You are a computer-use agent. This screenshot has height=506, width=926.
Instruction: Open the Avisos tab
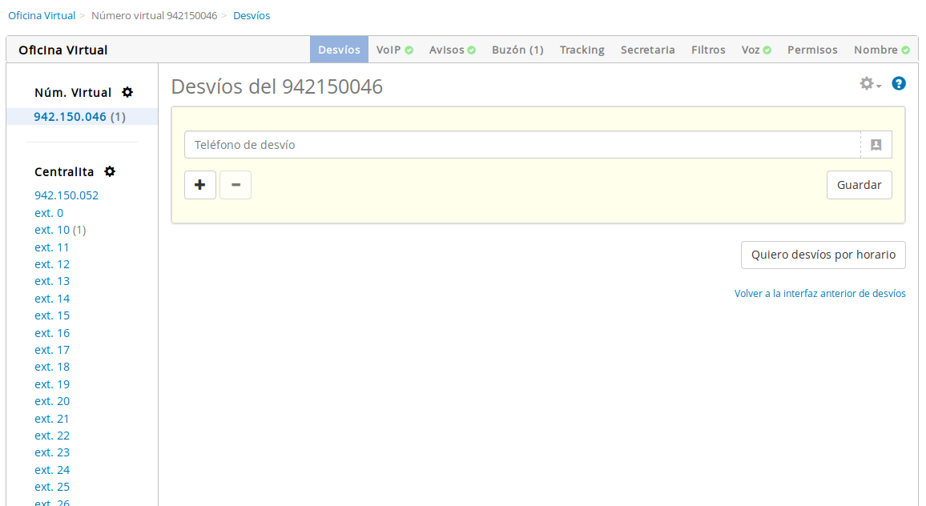[452, 50]
